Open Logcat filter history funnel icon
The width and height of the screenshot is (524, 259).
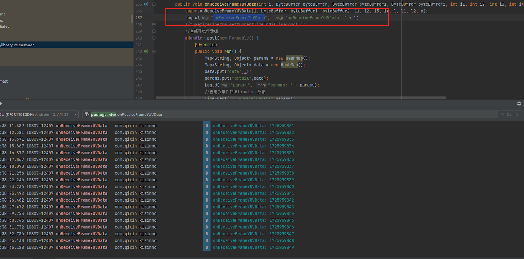(87, 114)
